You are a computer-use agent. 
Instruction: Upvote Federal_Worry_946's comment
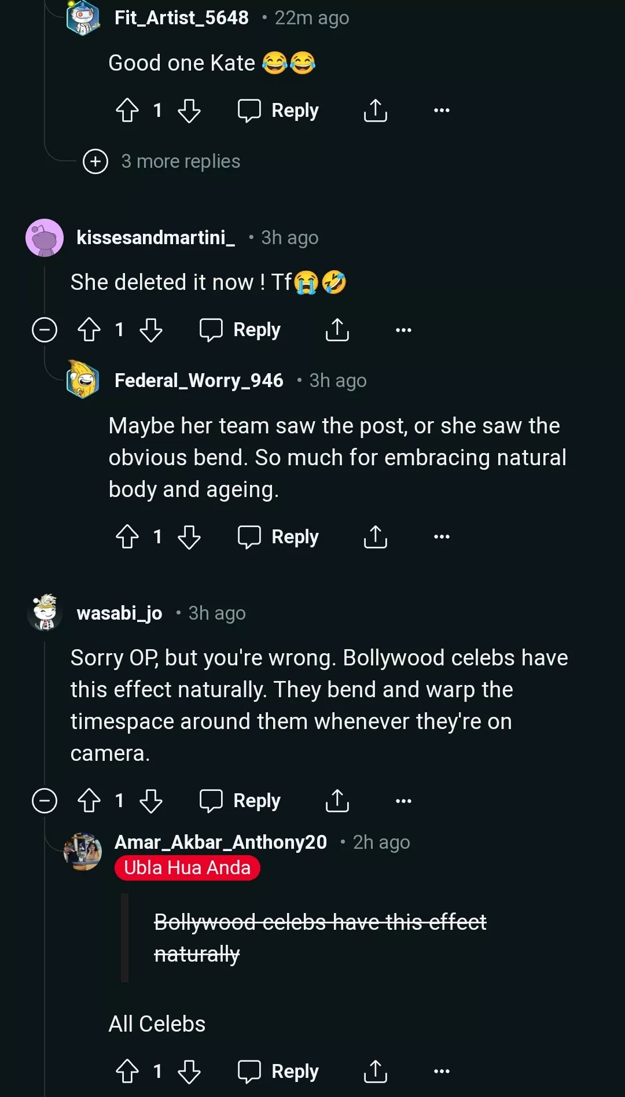point(127,537)
